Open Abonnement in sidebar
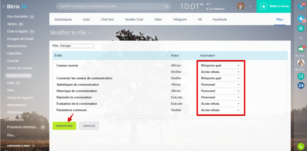Image resolution: width=307 pixels, height=151 pixels. pyautogui.click(x=16, y=105)
